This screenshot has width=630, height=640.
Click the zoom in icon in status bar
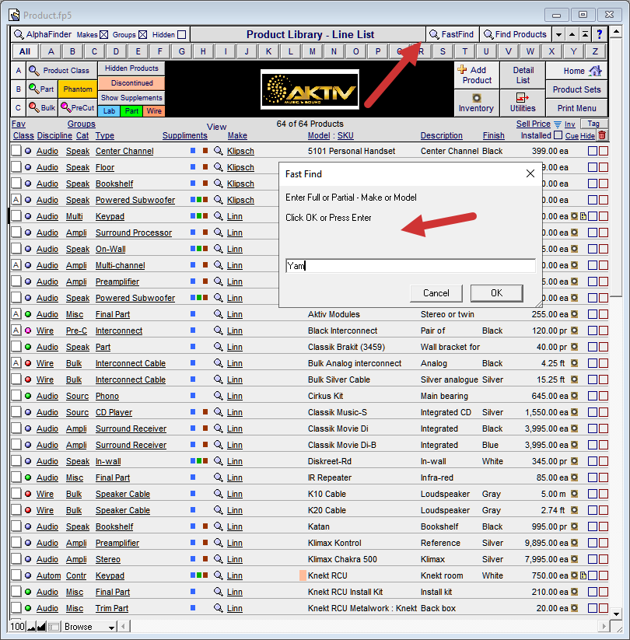(41, 627)
